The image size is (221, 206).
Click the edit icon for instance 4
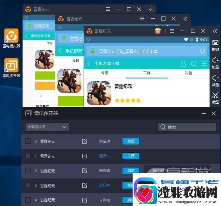point(84,200)
